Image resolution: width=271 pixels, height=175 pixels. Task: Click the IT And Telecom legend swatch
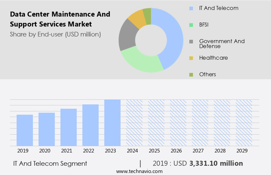[x=191, y=8]
